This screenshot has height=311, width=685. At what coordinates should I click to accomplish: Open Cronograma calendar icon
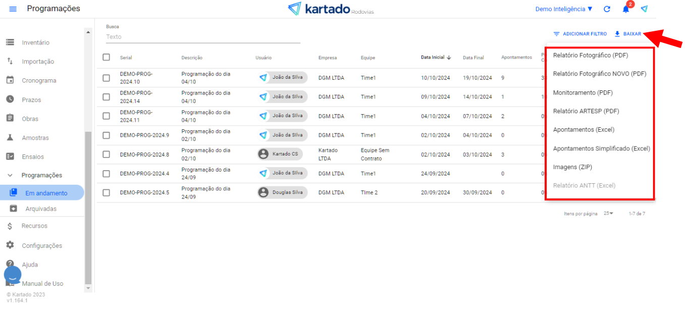(x=10, y=80)
